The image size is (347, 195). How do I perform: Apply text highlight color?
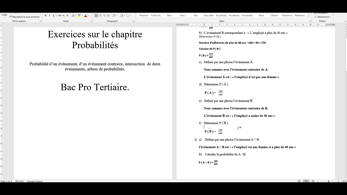click(79, 15)
